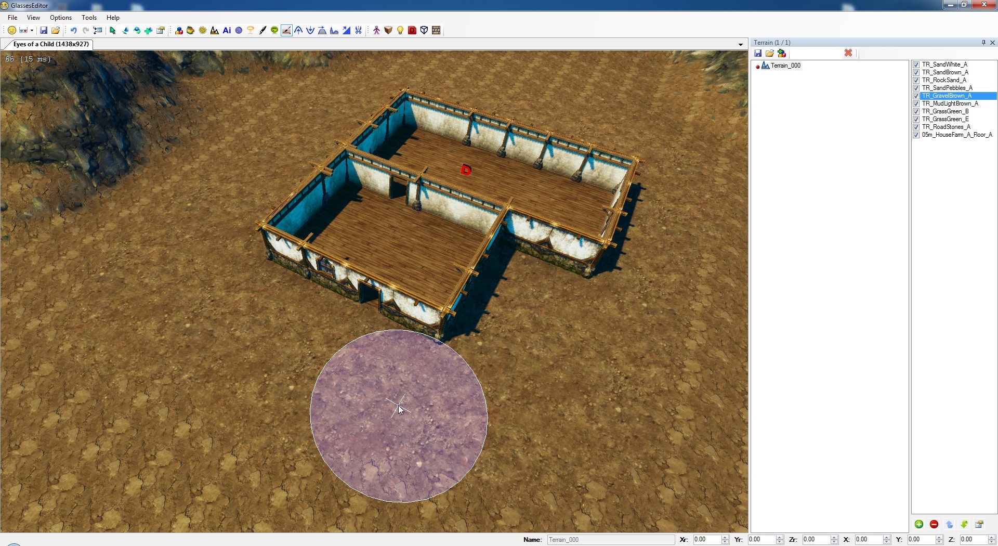
Task: Increase the Xr rotation spinner value
Action: (725, 537)
